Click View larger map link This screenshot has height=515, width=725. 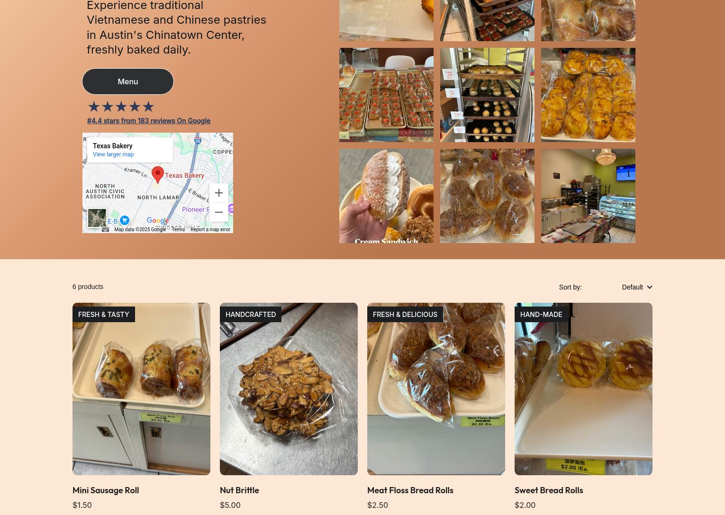click(113, 154)
